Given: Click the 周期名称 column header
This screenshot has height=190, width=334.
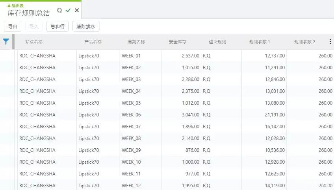Looking at the screenshot, I should tap(136, 42).
